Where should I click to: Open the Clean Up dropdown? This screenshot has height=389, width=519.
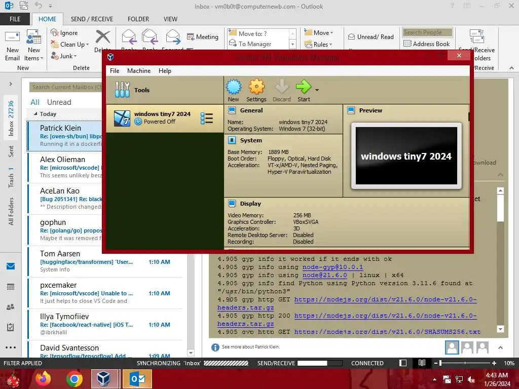click(70, 45)
